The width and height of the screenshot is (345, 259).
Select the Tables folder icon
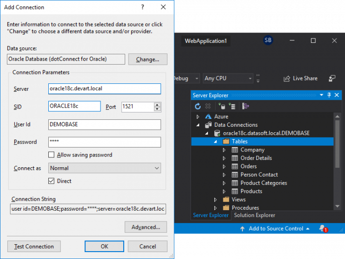click(226, 142)
